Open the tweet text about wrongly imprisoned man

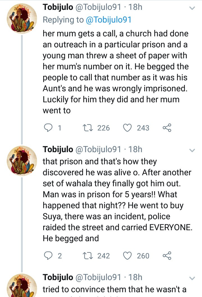tap(115, 72)
